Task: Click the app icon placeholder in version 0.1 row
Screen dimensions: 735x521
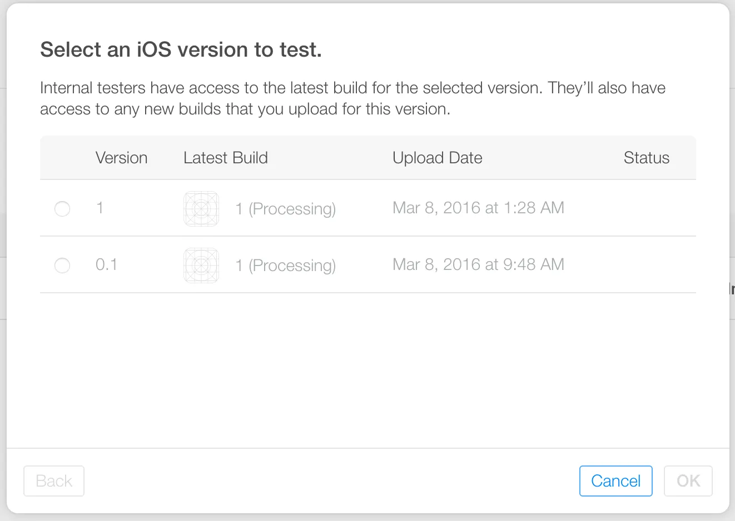Action: click(x=201, y=265)
